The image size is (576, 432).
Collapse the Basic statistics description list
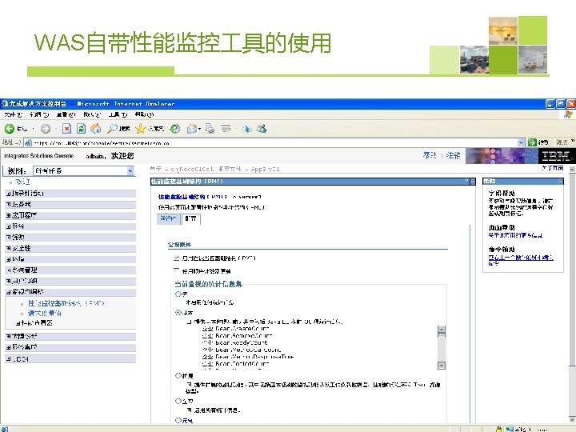point(189,322)
